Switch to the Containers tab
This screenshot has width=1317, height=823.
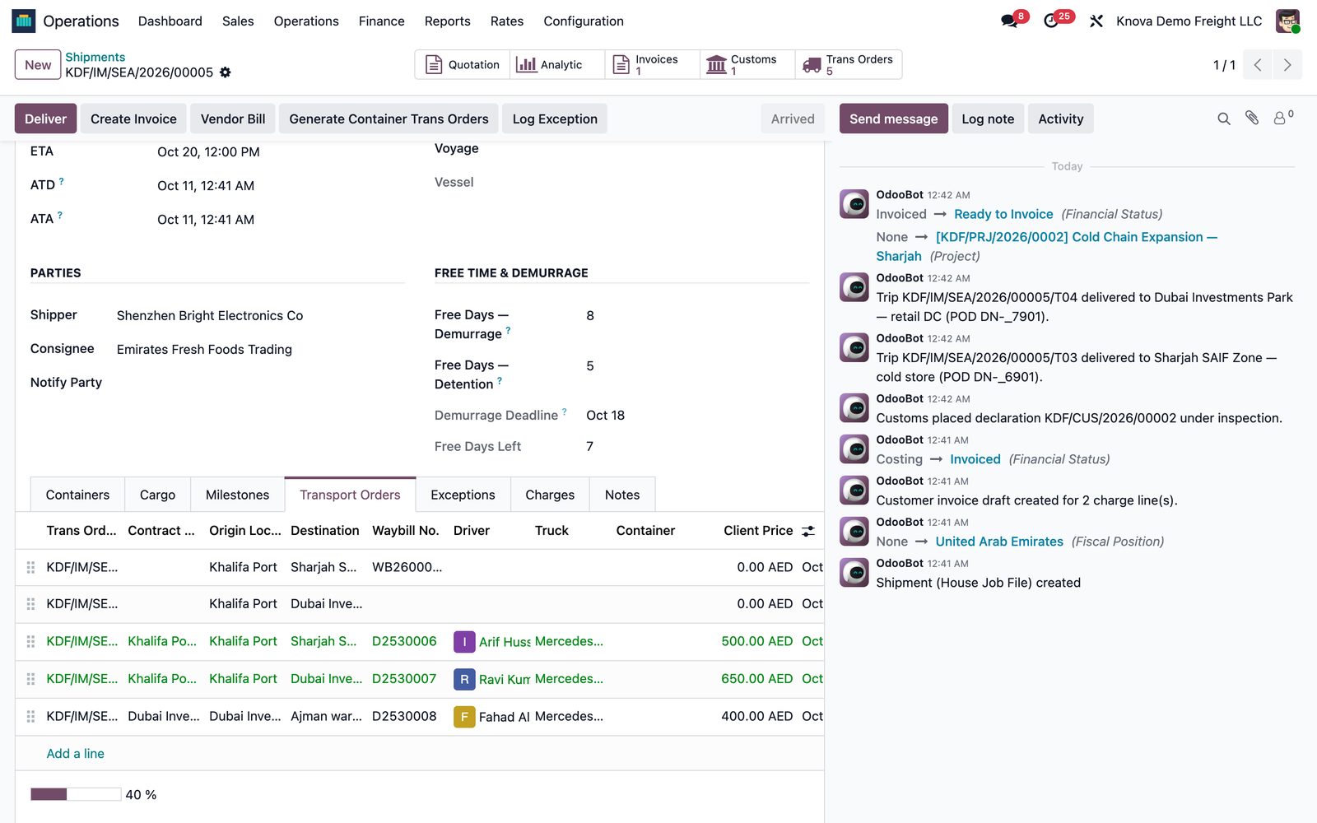tap(77, 495)
